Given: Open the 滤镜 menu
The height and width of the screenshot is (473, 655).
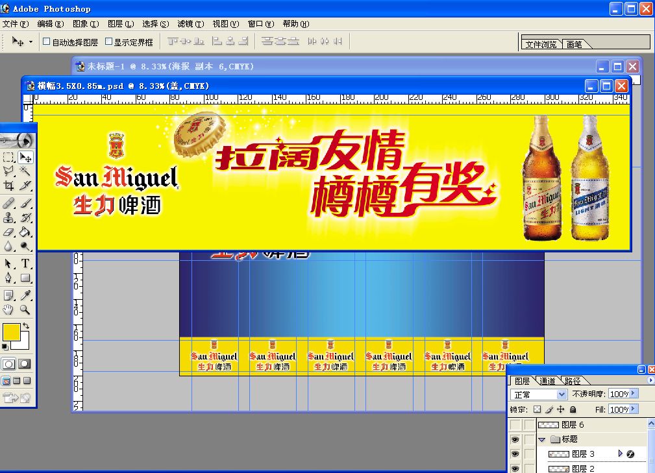Looking at the screenshot, I should coord(190,23).
